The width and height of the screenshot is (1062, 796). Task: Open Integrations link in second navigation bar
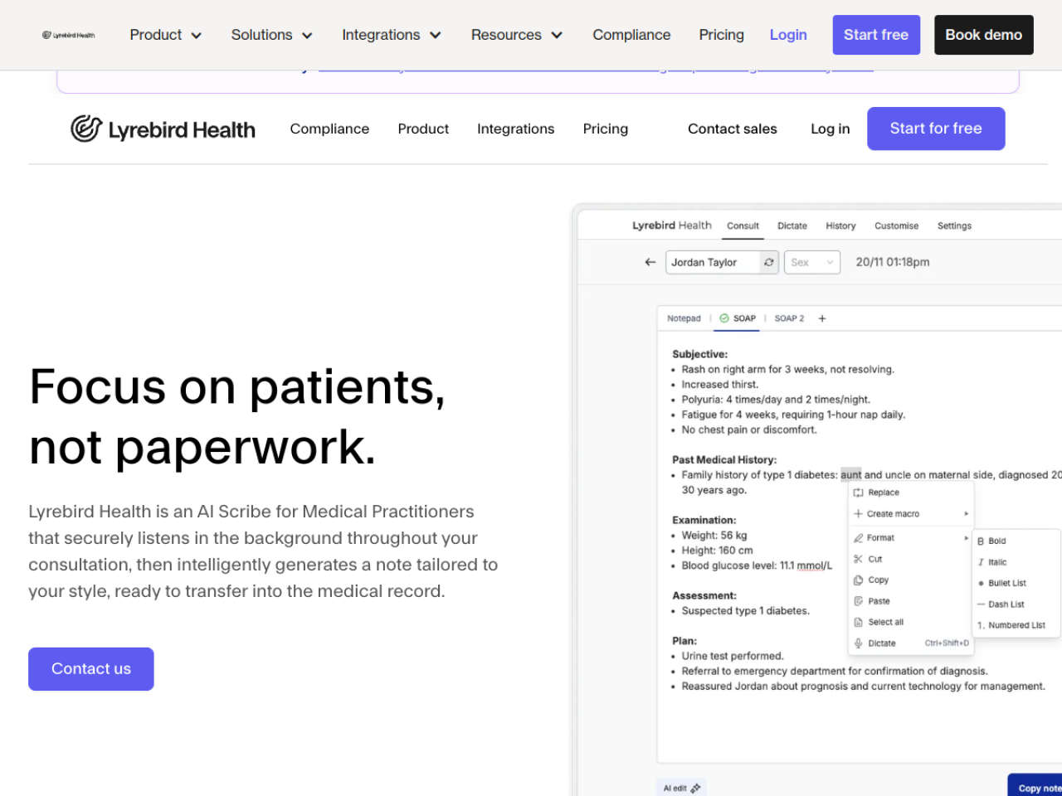(x=515, y=129)
